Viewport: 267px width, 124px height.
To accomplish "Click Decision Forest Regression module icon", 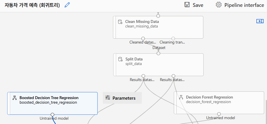I will pyautogui.click(x=181, y=97).
